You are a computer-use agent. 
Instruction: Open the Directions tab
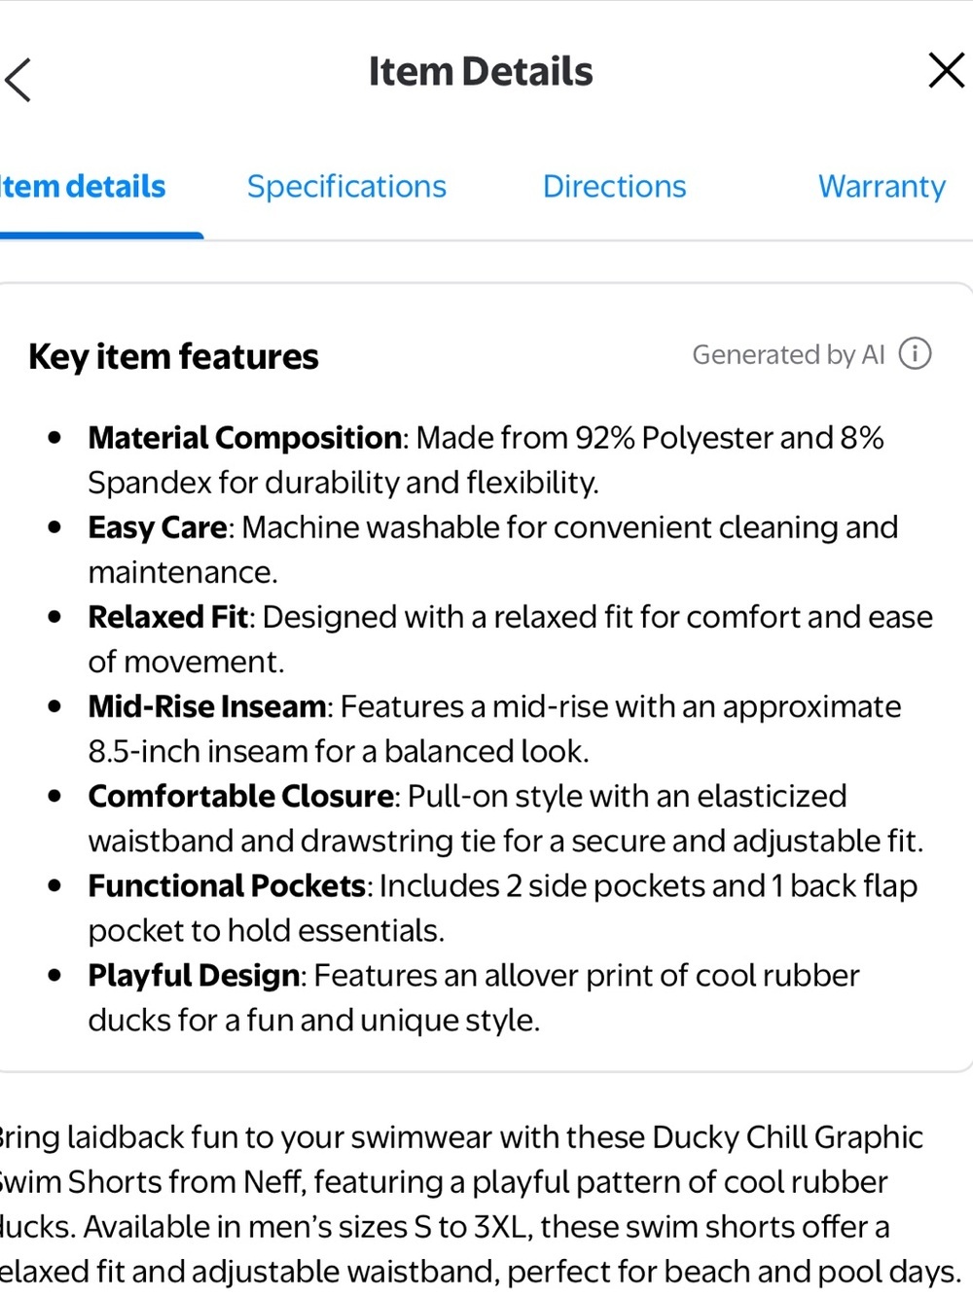tap(614, 186)
